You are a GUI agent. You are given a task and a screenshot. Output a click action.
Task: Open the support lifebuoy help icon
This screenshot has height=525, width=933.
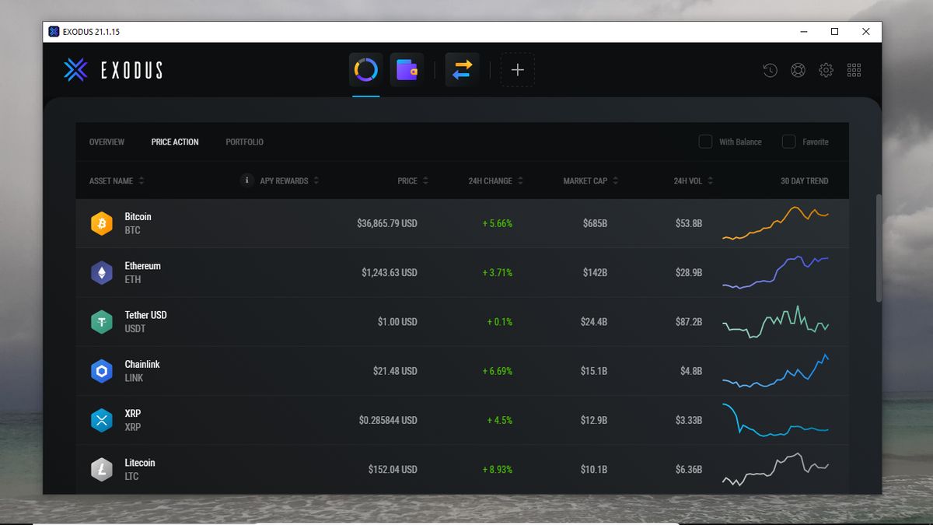click(x=797, y=70)
